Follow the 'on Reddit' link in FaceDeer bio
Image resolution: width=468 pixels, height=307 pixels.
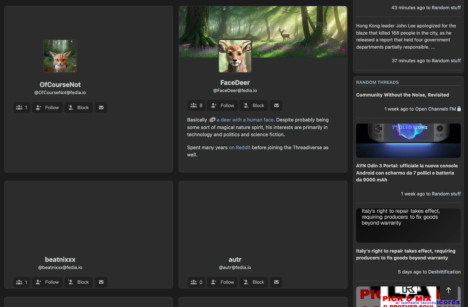239,148
